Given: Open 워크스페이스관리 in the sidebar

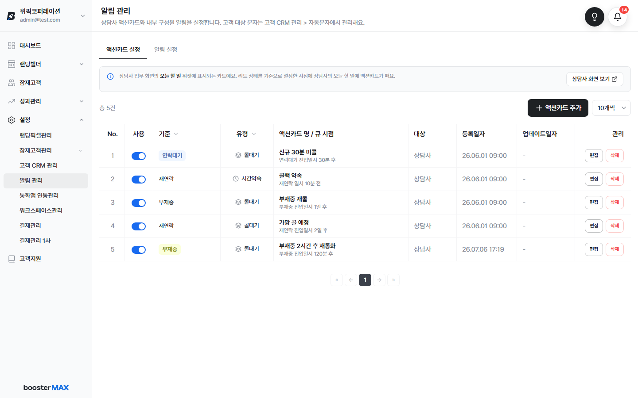Looking at the screenshot, I should point(46,210).
